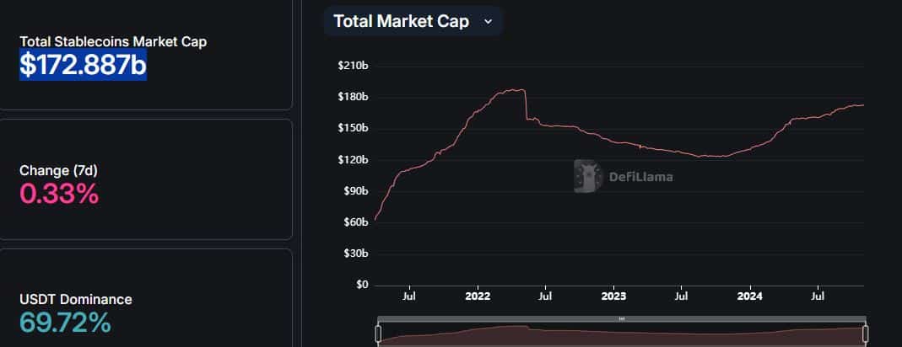Click the 2022 marker on the time axis
The image size is (902, 347).
tap(478, 296)
